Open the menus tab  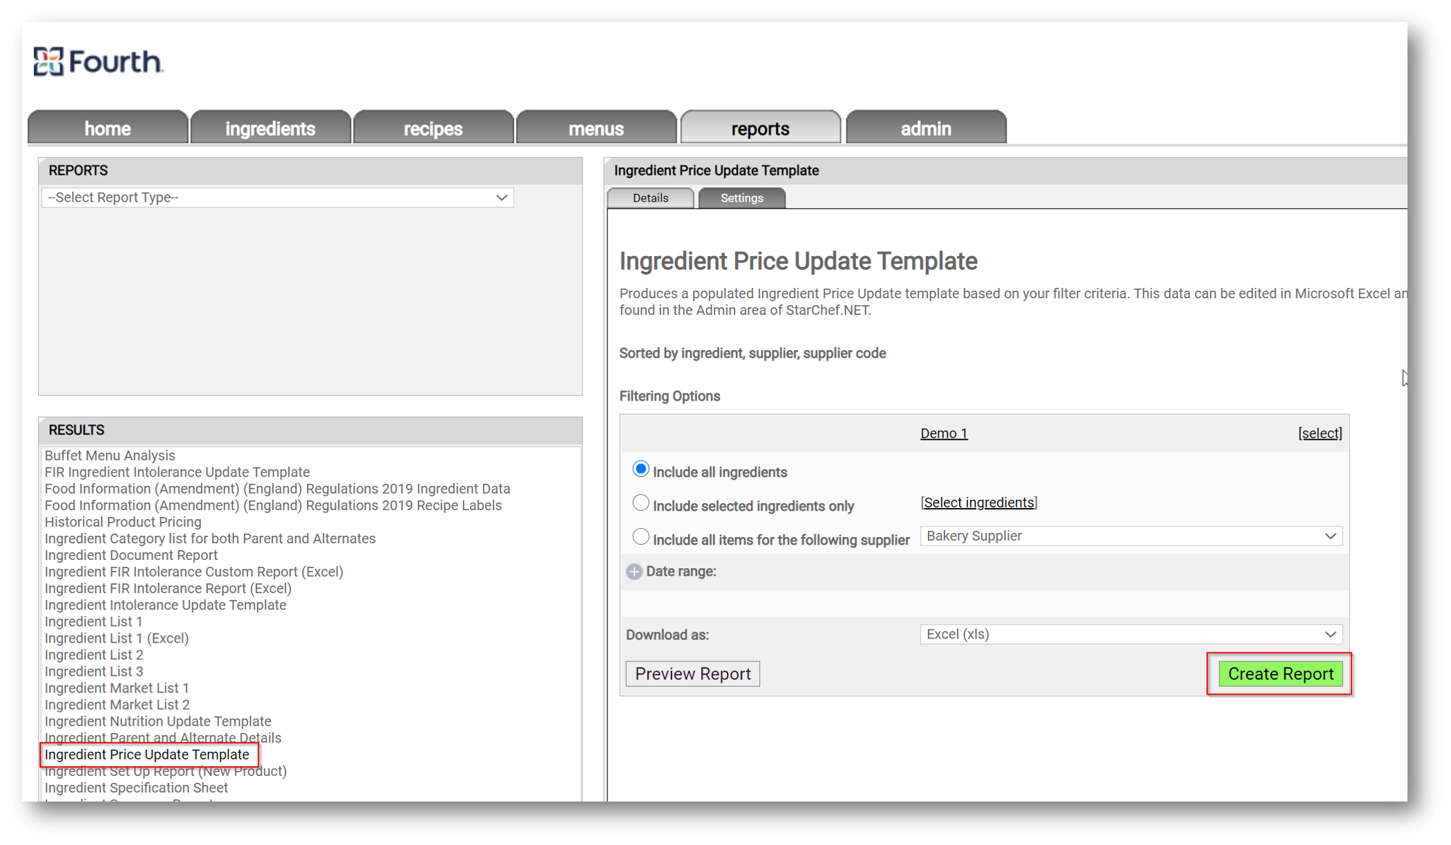point(596,128)
